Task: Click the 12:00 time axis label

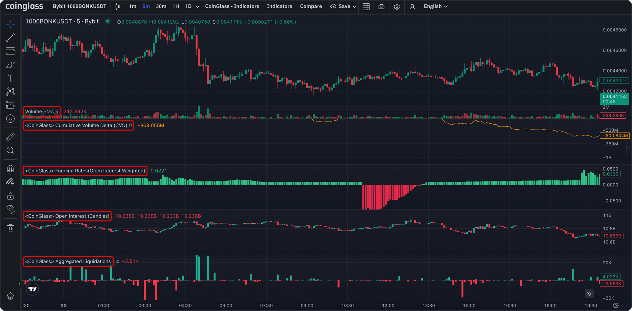Action: click(388, 305)
